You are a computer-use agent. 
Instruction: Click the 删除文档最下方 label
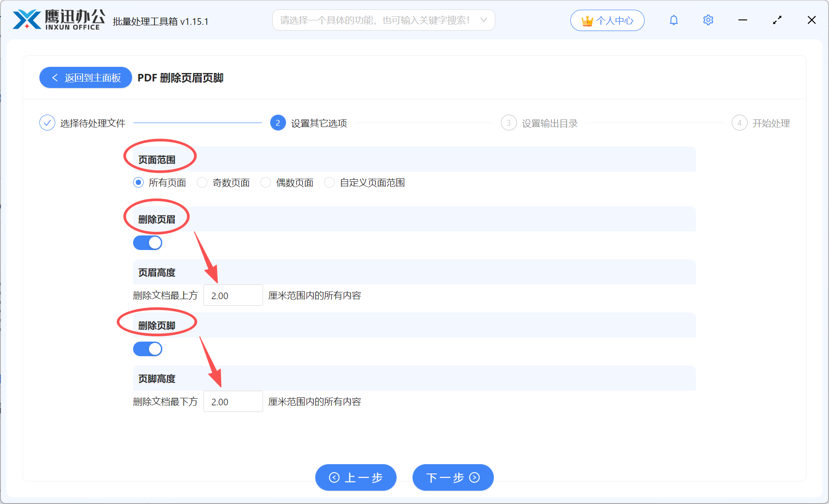pyautogui.click(x=165, y=402)
